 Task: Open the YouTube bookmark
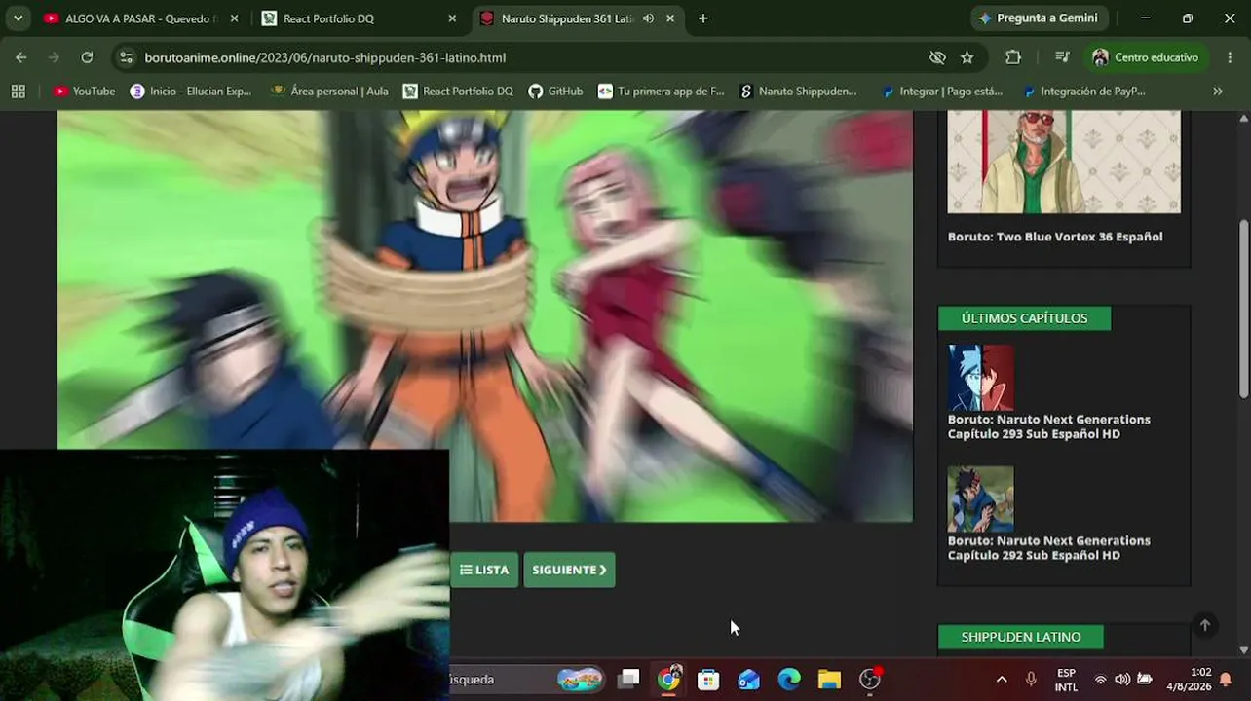tap(85, 91)
